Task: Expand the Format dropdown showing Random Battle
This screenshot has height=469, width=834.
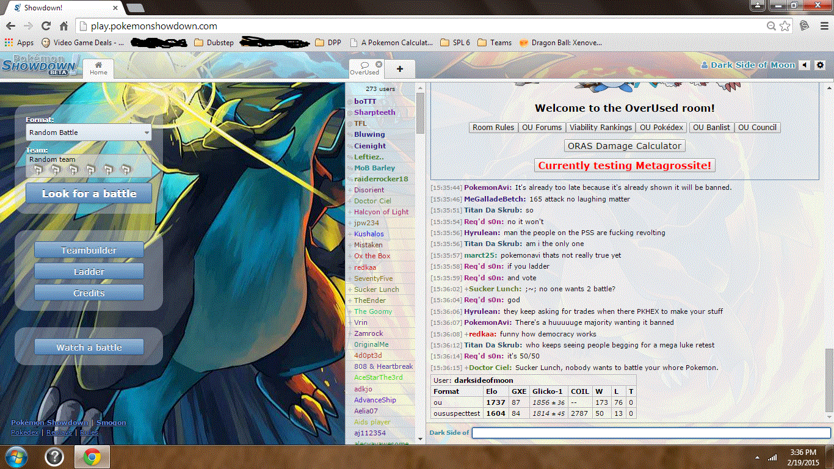Action: tap(89, 133)
